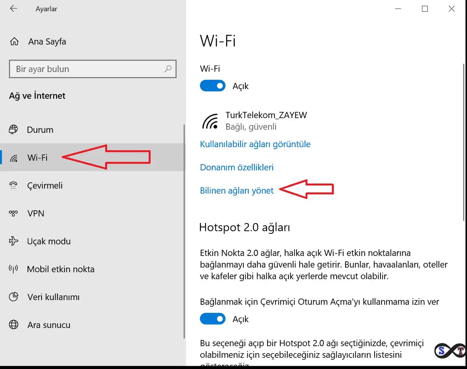Turn off the Wi-Fi toggle
Image resolution: width=467 pixels, height=369 pixels.
[213, 86]
